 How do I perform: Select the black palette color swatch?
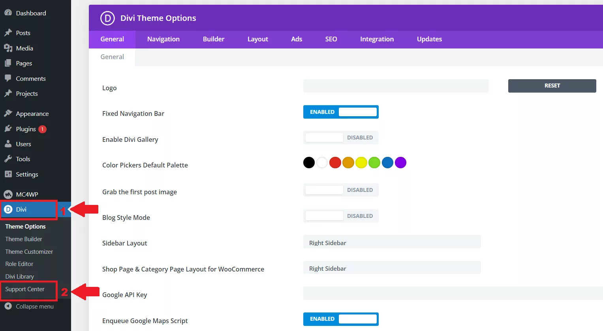click(x=309, y=162)
